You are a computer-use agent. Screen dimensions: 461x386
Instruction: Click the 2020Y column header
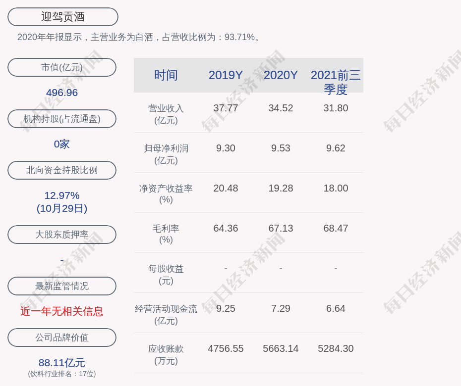pos(281,75)
